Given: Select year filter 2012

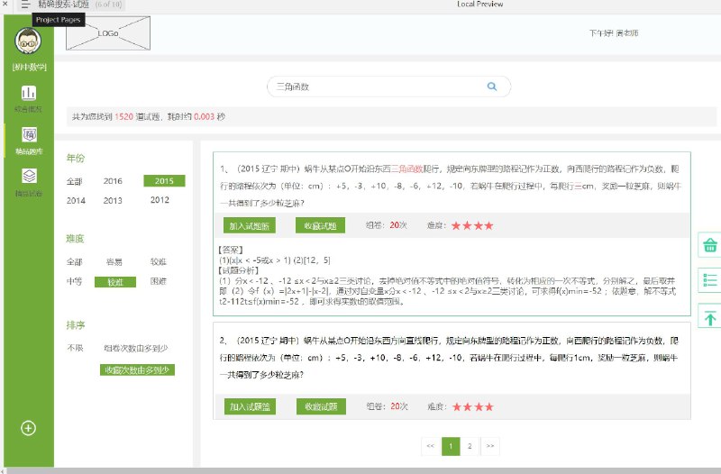Looking at the screenshot, I should 160,200.
